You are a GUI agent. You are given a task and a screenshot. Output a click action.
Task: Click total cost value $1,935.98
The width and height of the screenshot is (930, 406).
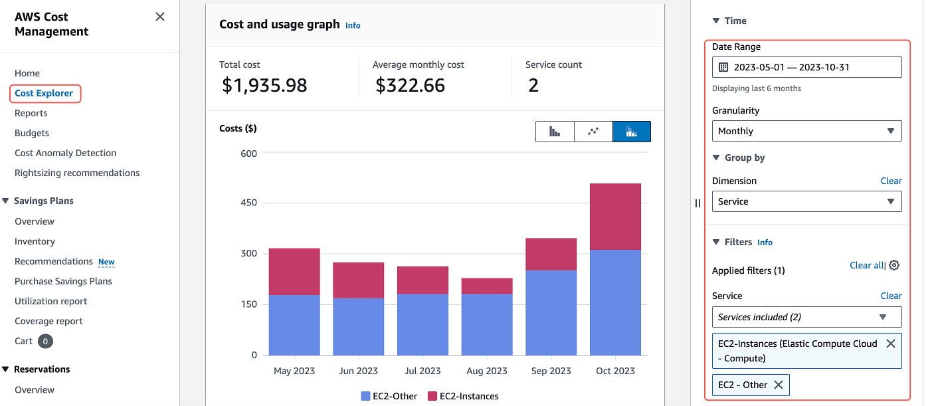(x=264, y=85)
